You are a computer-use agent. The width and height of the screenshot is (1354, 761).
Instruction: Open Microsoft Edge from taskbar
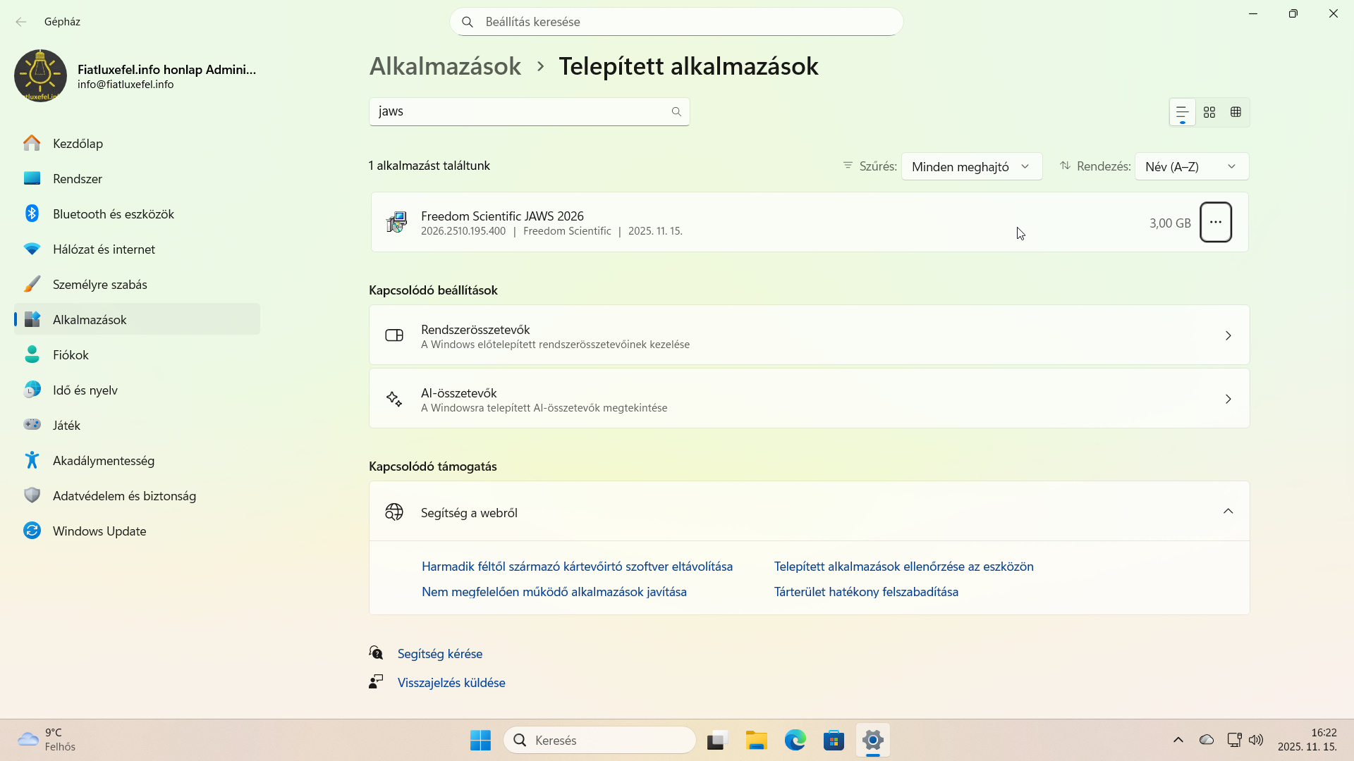[x=795, y=740]
